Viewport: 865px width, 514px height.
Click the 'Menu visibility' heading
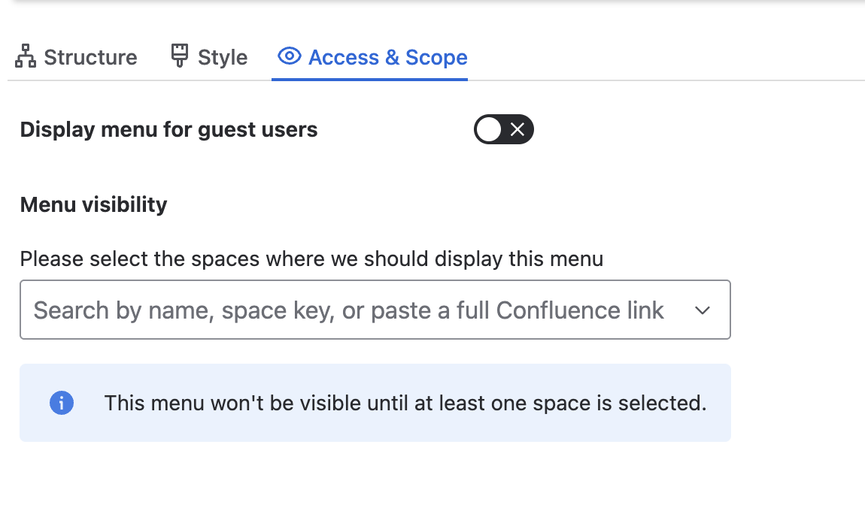coord(94,204)
